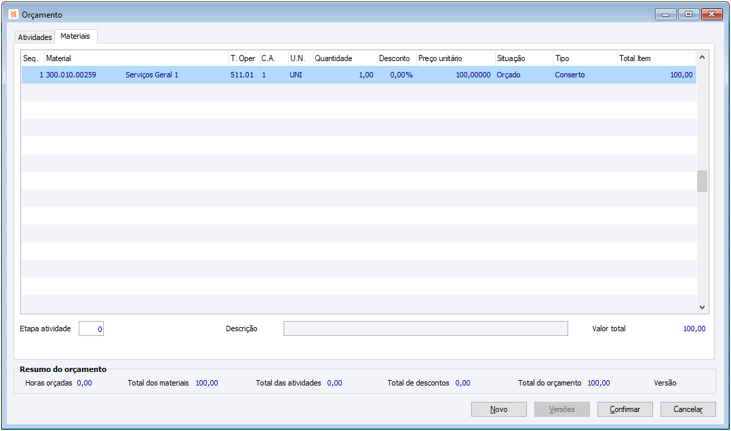Click the Total dos materiais value
Viewport: 731px width, 431px height.
coord(207,383)
